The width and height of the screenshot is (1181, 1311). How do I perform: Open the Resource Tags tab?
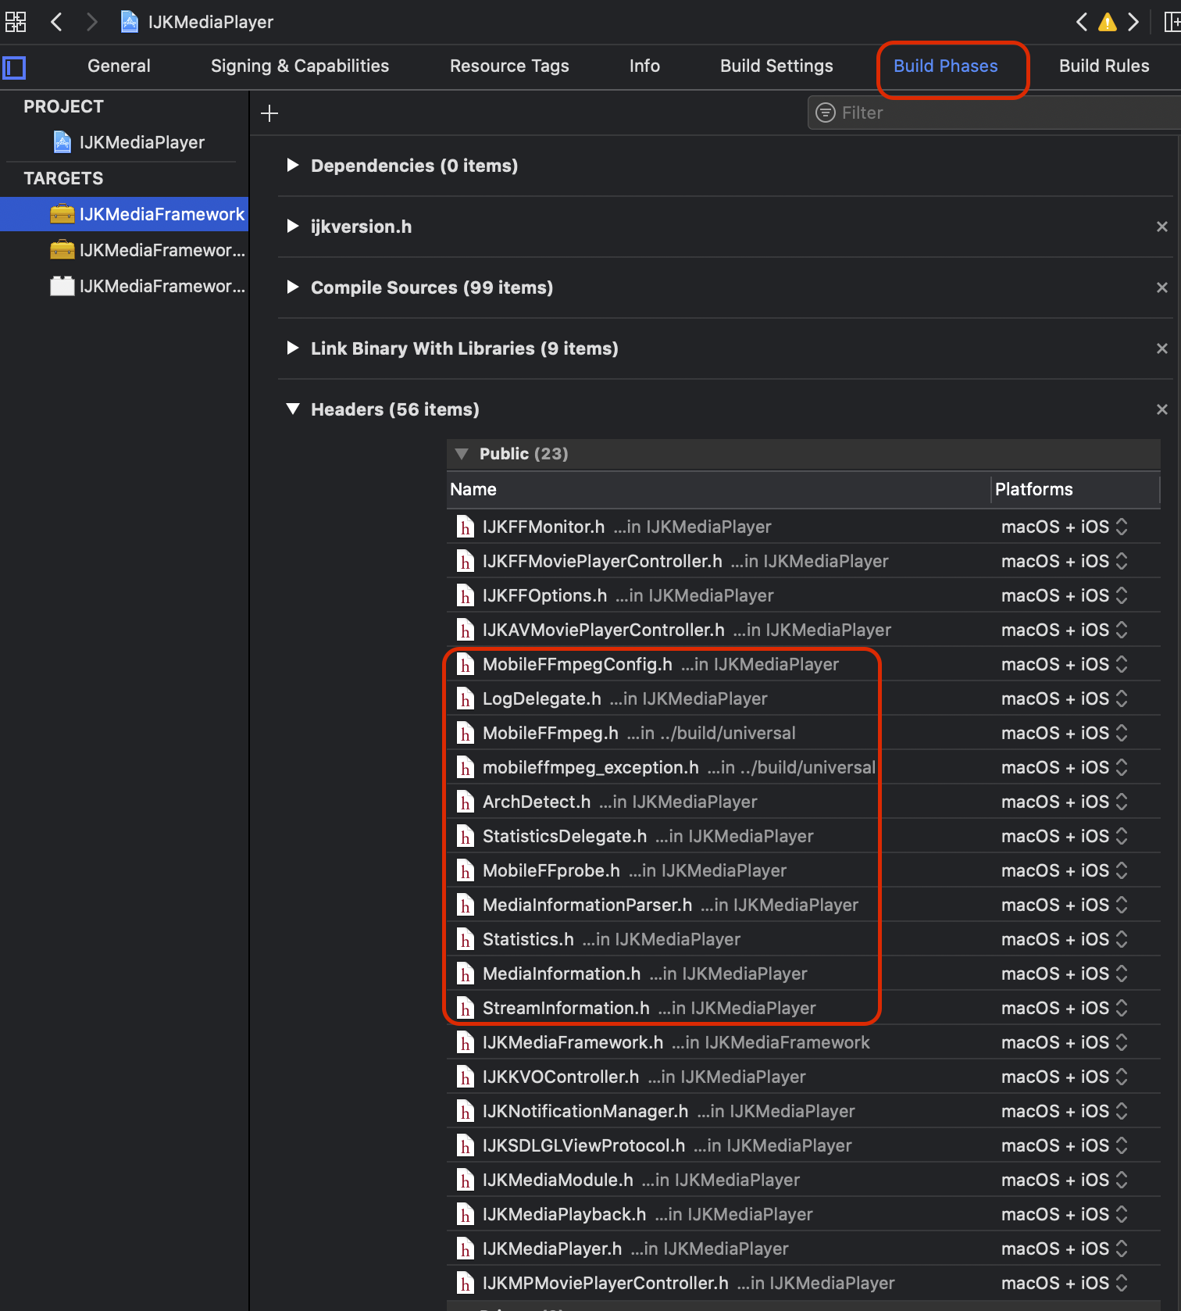(509, 66)
